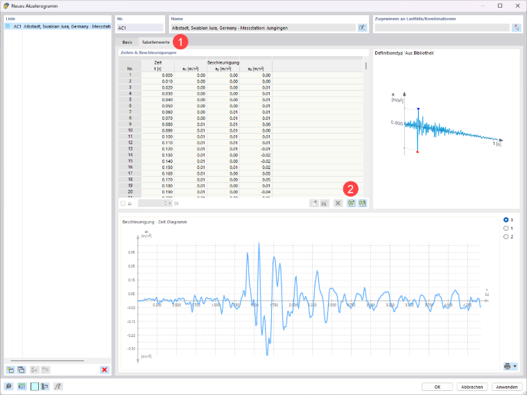This screenshot has height=395, width=527.
Task: Click the red X delete icon under the list
Action: (105, 370)
